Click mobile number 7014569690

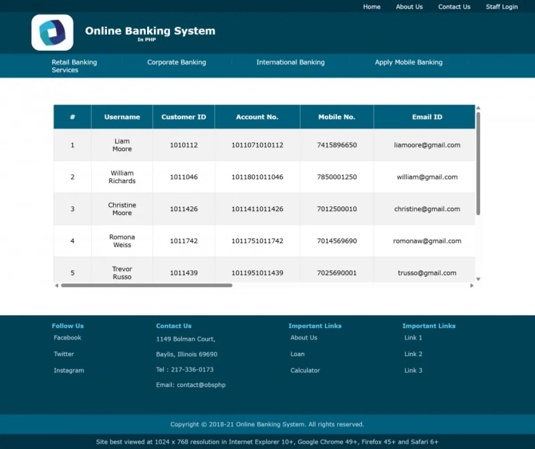coord(337,241)
